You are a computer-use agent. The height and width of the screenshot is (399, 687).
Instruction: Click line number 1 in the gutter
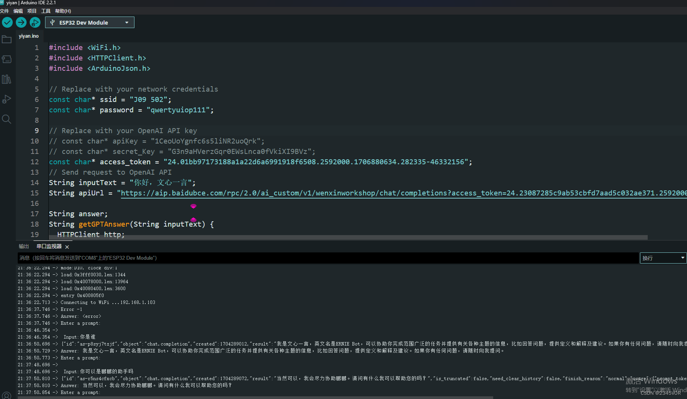coord(37,47)
